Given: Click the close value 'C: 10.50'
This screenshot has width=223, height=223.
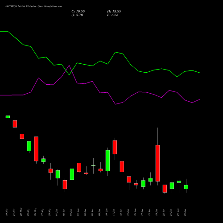Looking at the screenshot, I should pos(78,12).
